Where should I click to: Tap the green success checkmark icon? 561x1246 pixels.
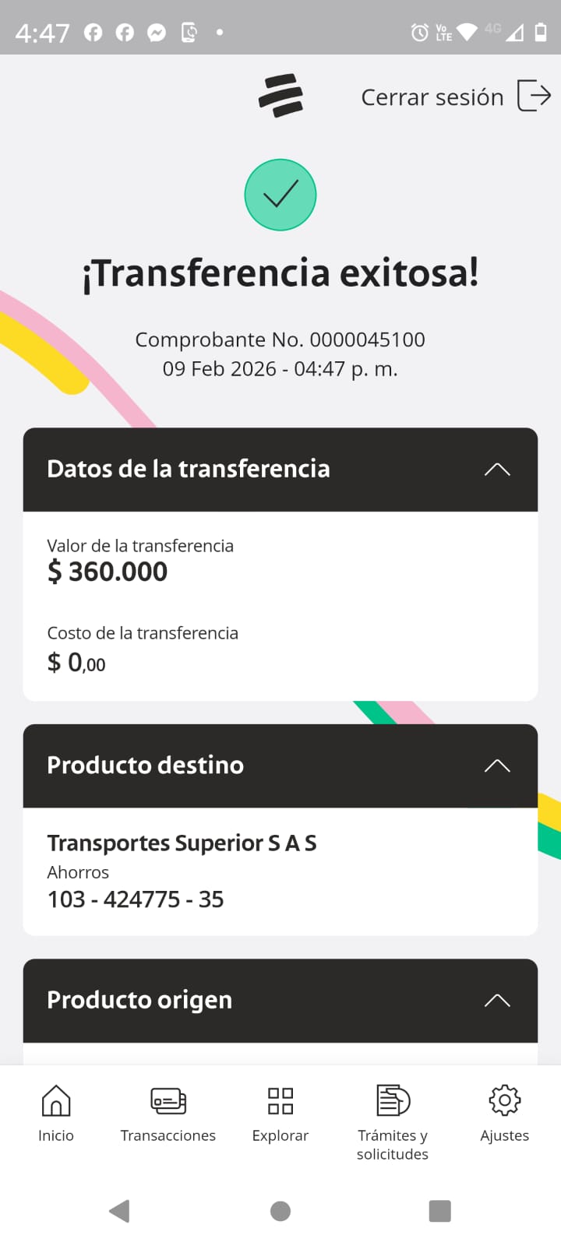point(280,195)
